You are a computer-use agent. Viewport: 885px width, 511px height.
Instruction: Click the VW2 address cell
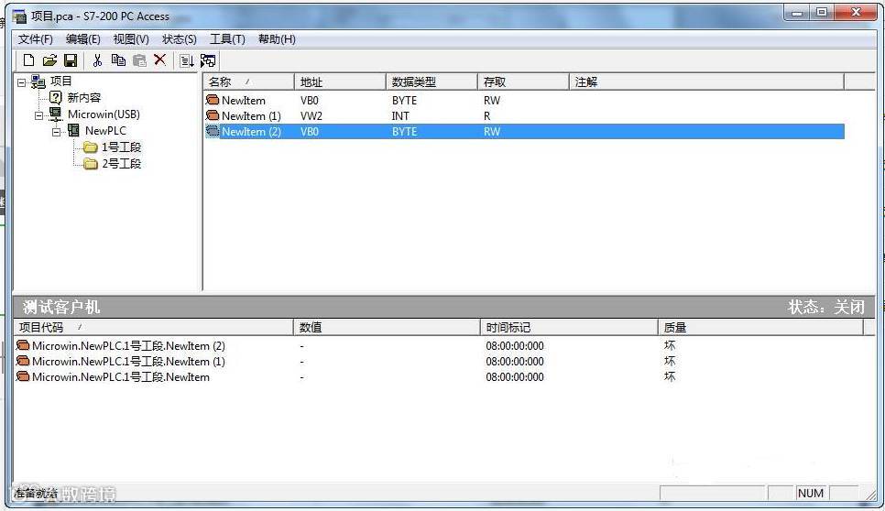coord(311,116)
